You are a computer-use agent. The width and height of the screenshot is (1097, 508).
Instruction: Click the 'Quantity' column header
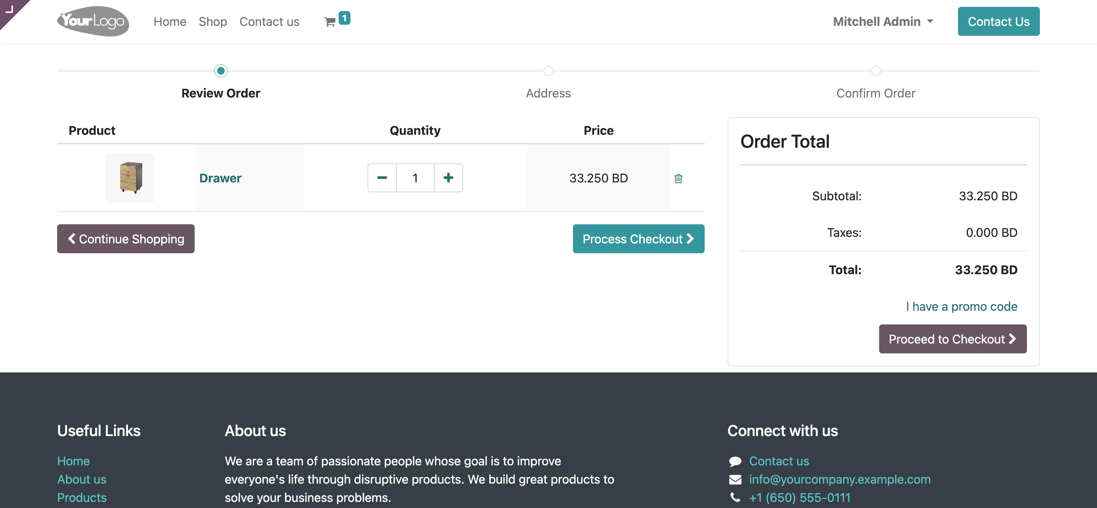(415, 131)
